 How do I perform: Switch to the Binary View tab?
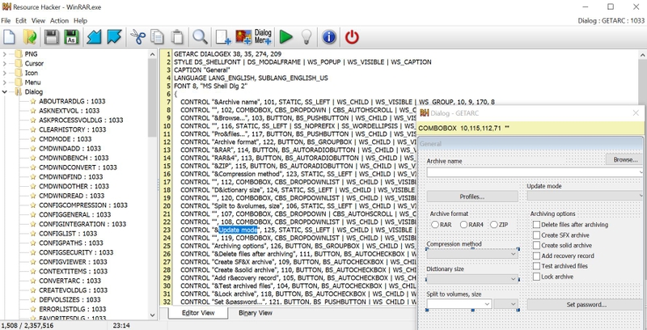[256, 313]
